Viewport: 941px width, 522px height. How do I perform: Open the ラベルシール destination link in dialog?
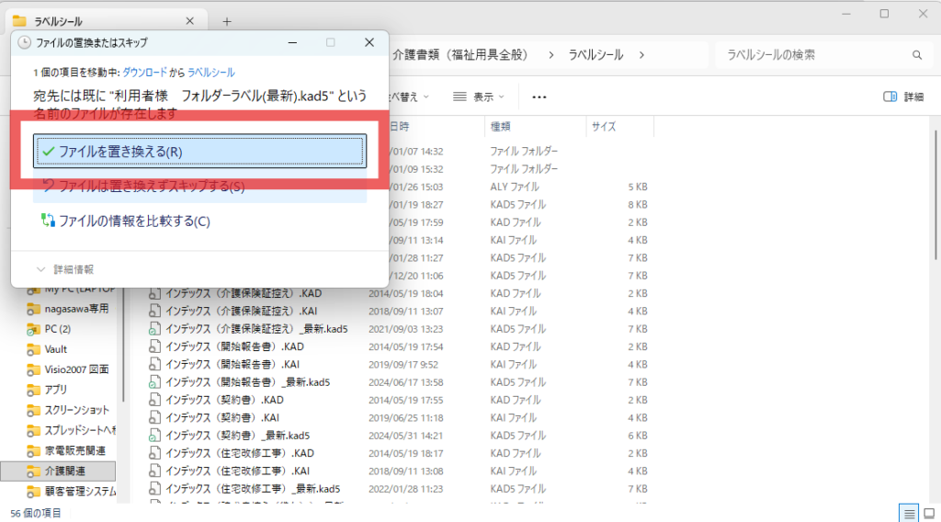tap(211, 72)
